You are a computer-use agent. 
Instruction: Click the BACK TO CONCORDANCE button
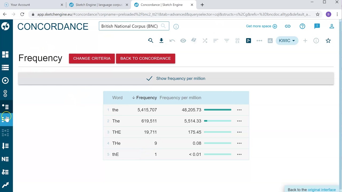click(x=146, y=58)
